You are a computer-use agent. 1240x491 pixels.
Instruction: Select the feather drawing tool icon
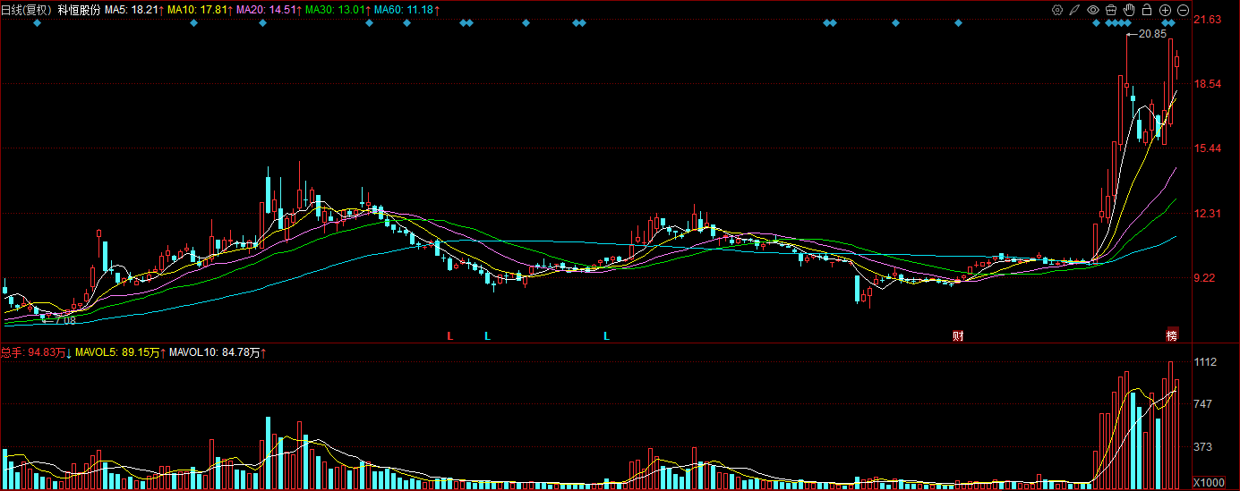(1075, 10)
